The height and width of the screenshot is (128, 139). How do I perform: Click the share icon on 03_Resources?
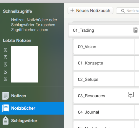click(131, 95)
